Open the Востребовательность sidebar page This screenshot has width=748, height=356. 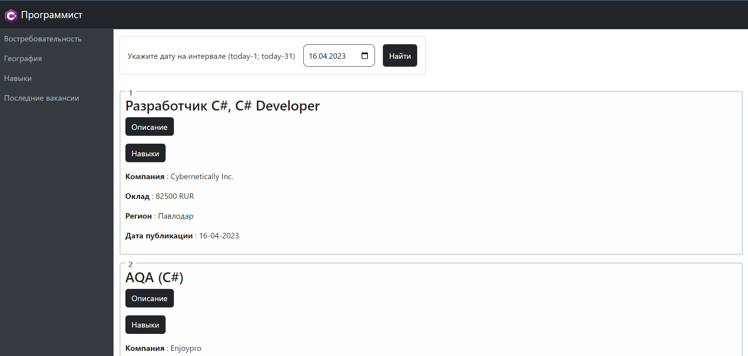tap(43, 39)
